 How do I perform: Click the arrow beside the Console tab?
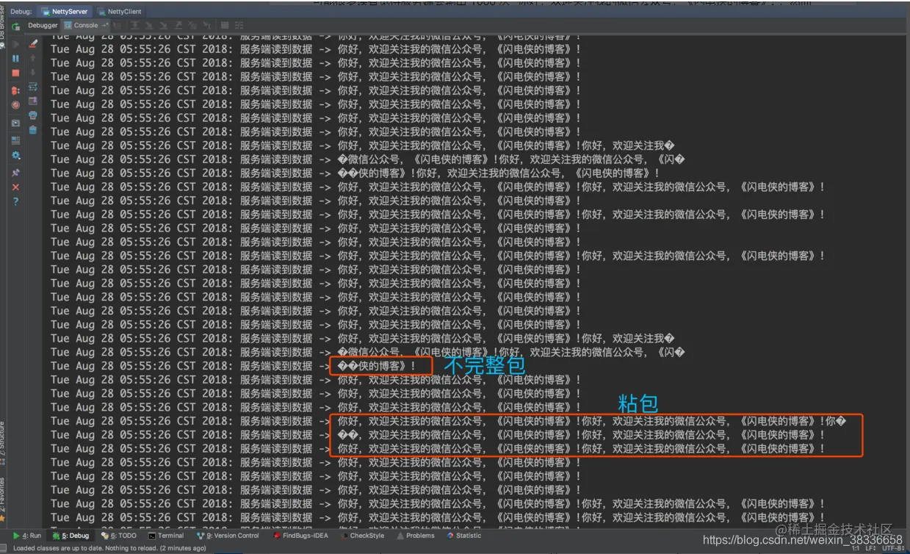click(x=105, y=26)
